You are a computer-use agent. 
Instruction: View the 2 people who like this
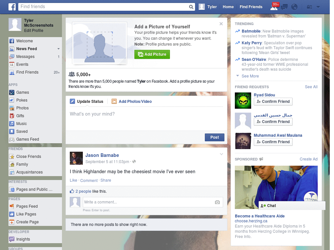(x=83, y=191)
